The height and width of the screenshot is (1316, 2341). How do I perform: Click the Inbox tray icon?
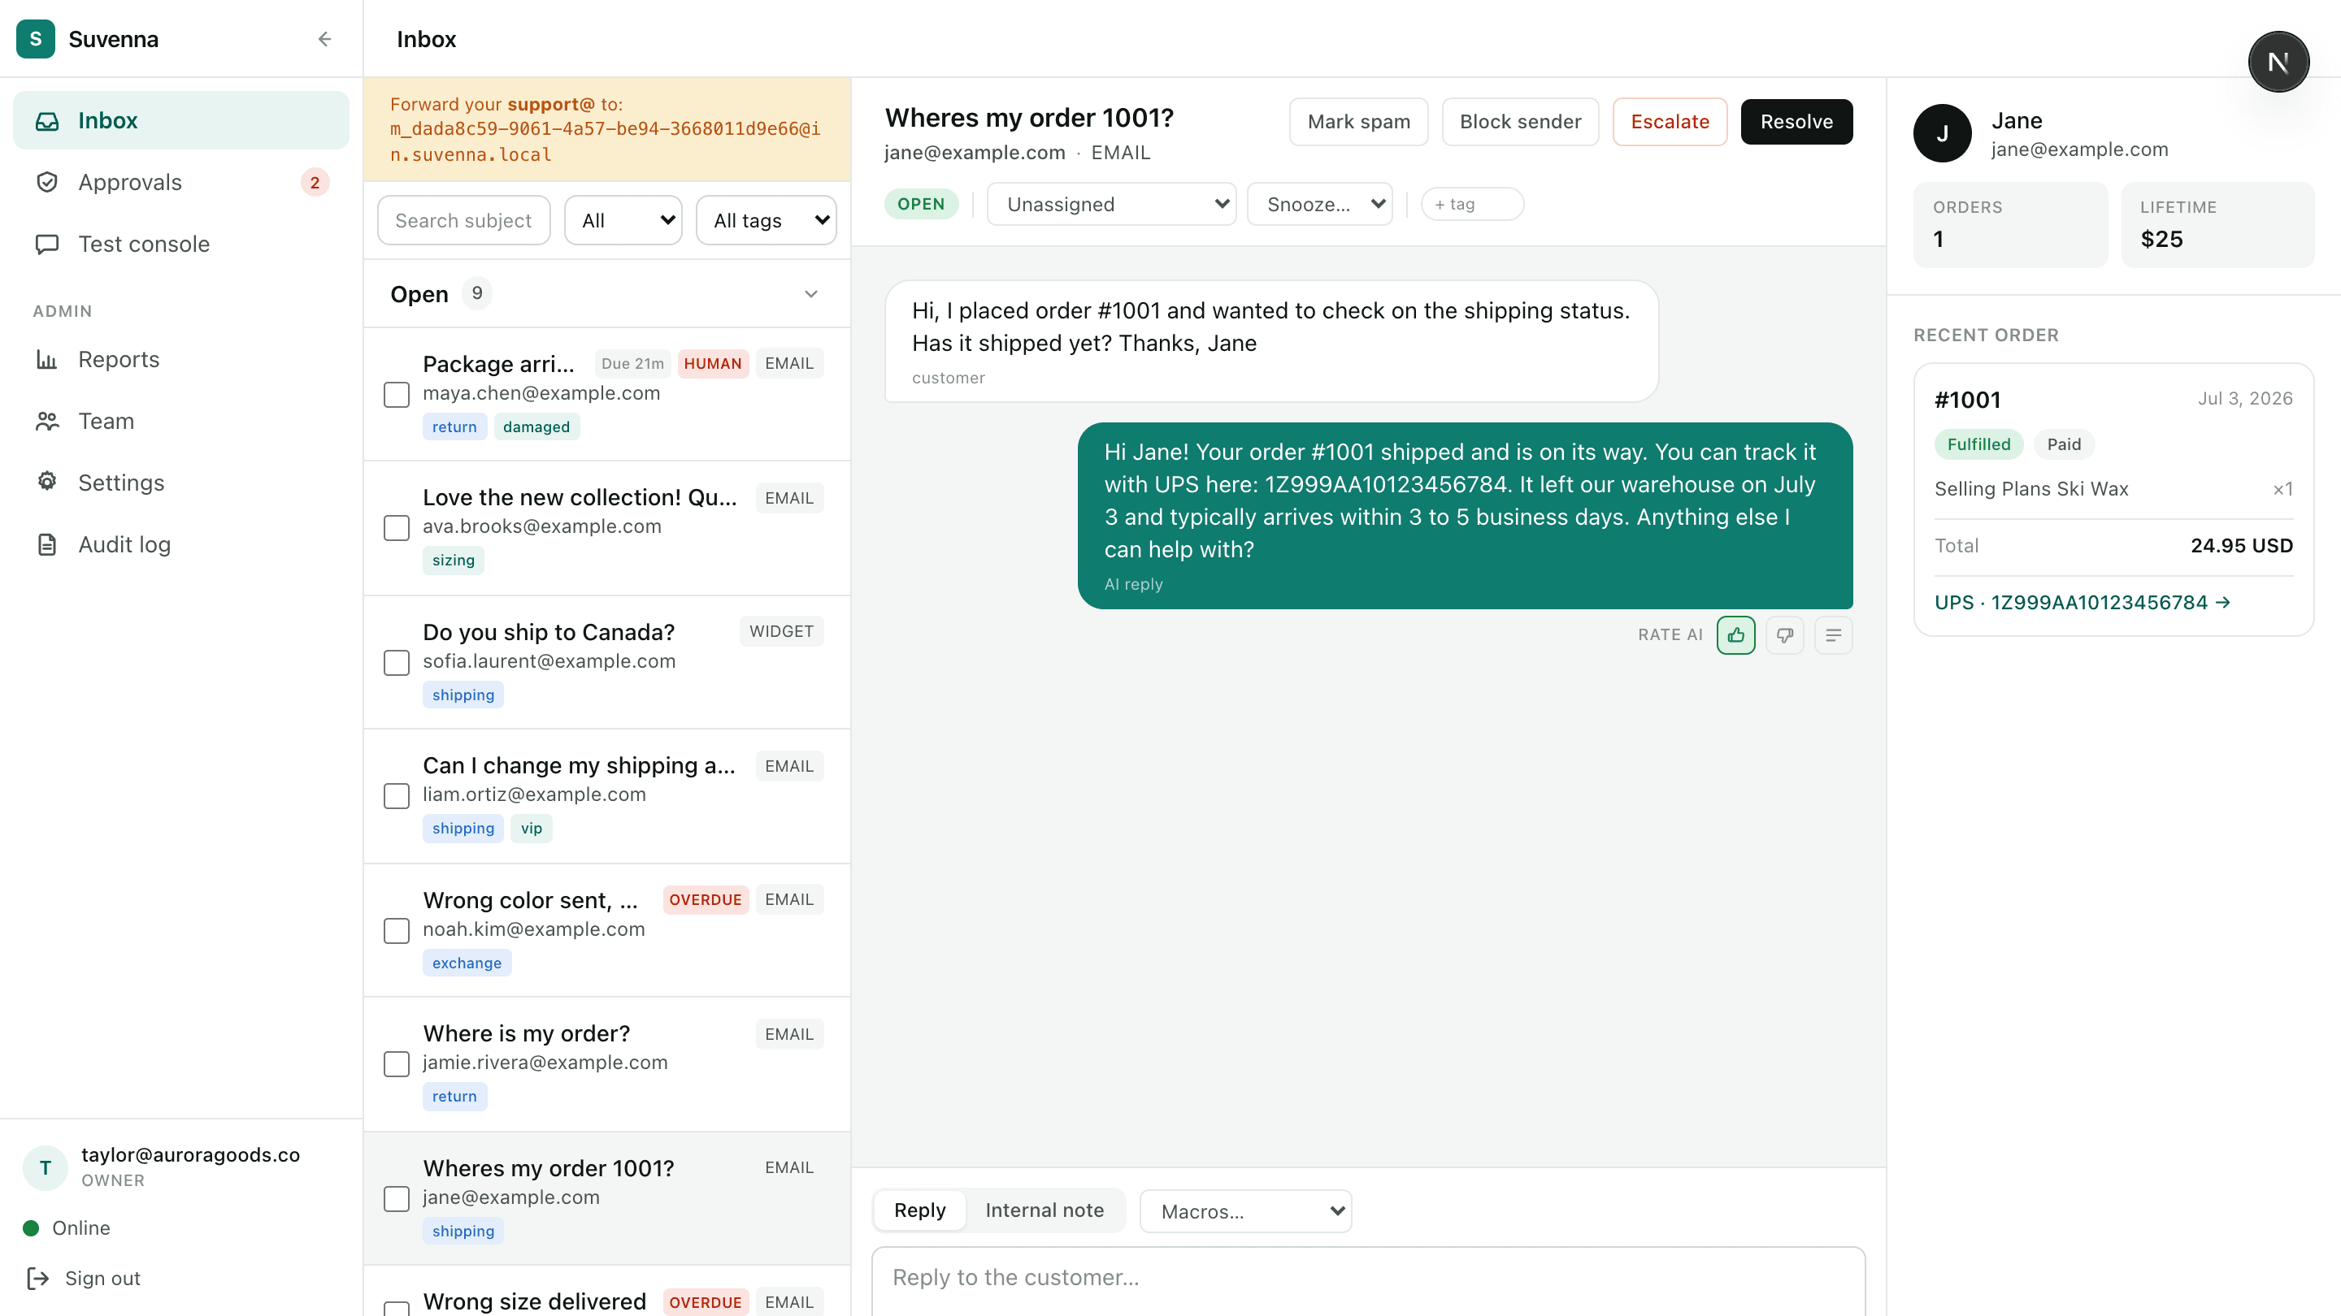(x=47, y=121)
